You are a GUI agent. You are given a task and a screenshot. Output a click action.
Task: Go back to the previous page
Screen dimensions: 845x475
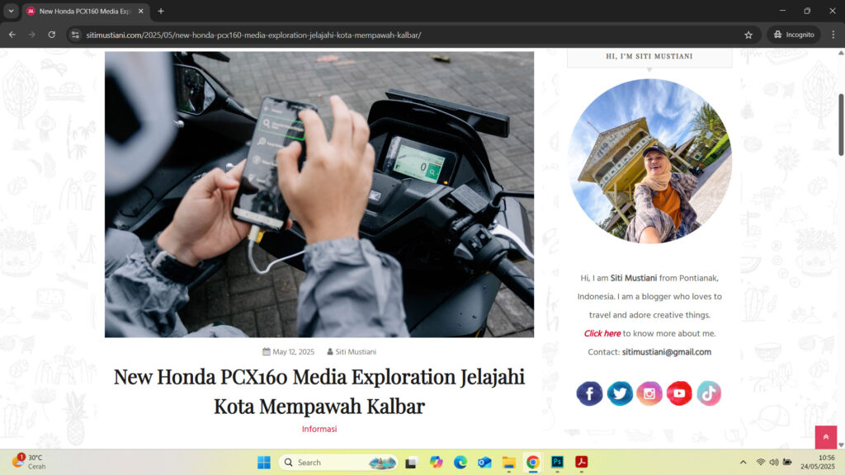pyautogui.click(x=12, y=35)
